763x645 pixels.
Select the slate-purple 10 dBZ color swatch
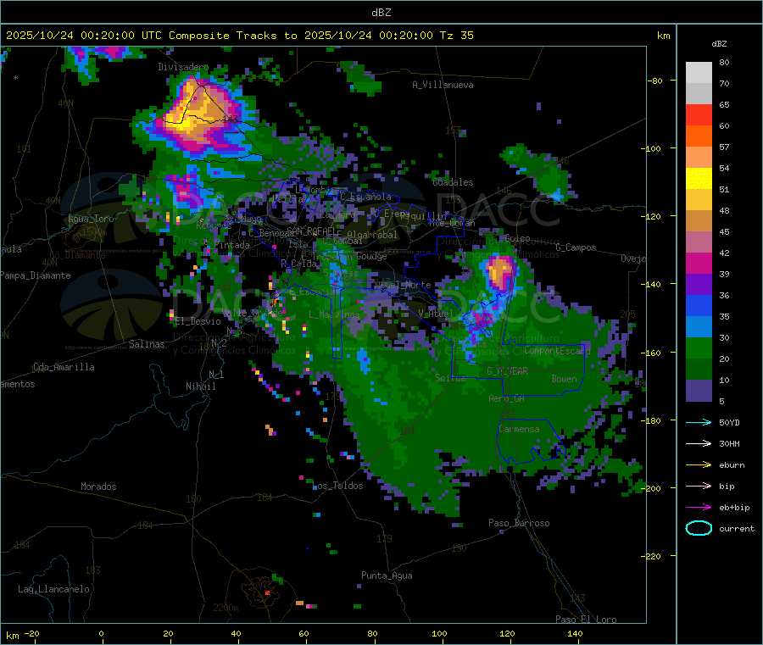point(699,391)
